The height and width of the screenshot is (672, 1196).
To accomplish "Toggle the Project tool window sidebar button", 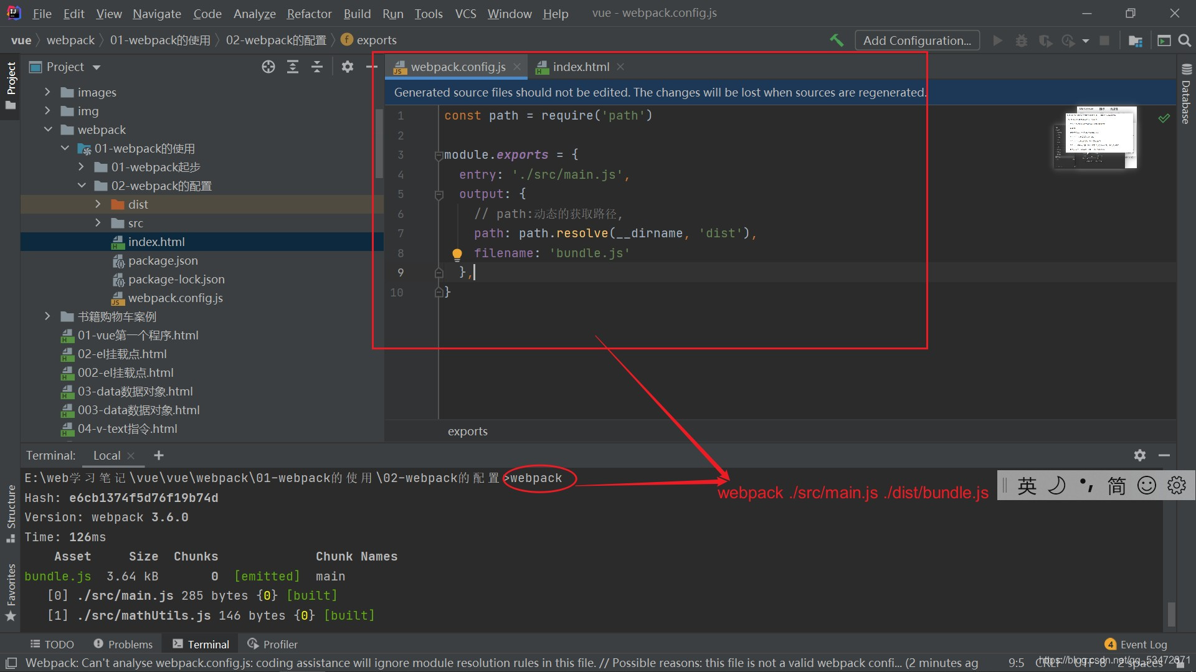I will point(11,85).
